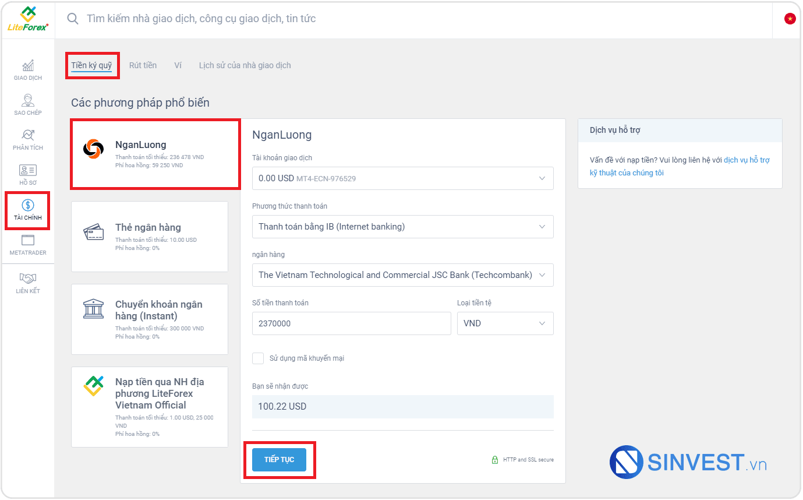The image size is (803, 500).
Task: Click the TIẾP TỤC button
Action: pos(280,460)
